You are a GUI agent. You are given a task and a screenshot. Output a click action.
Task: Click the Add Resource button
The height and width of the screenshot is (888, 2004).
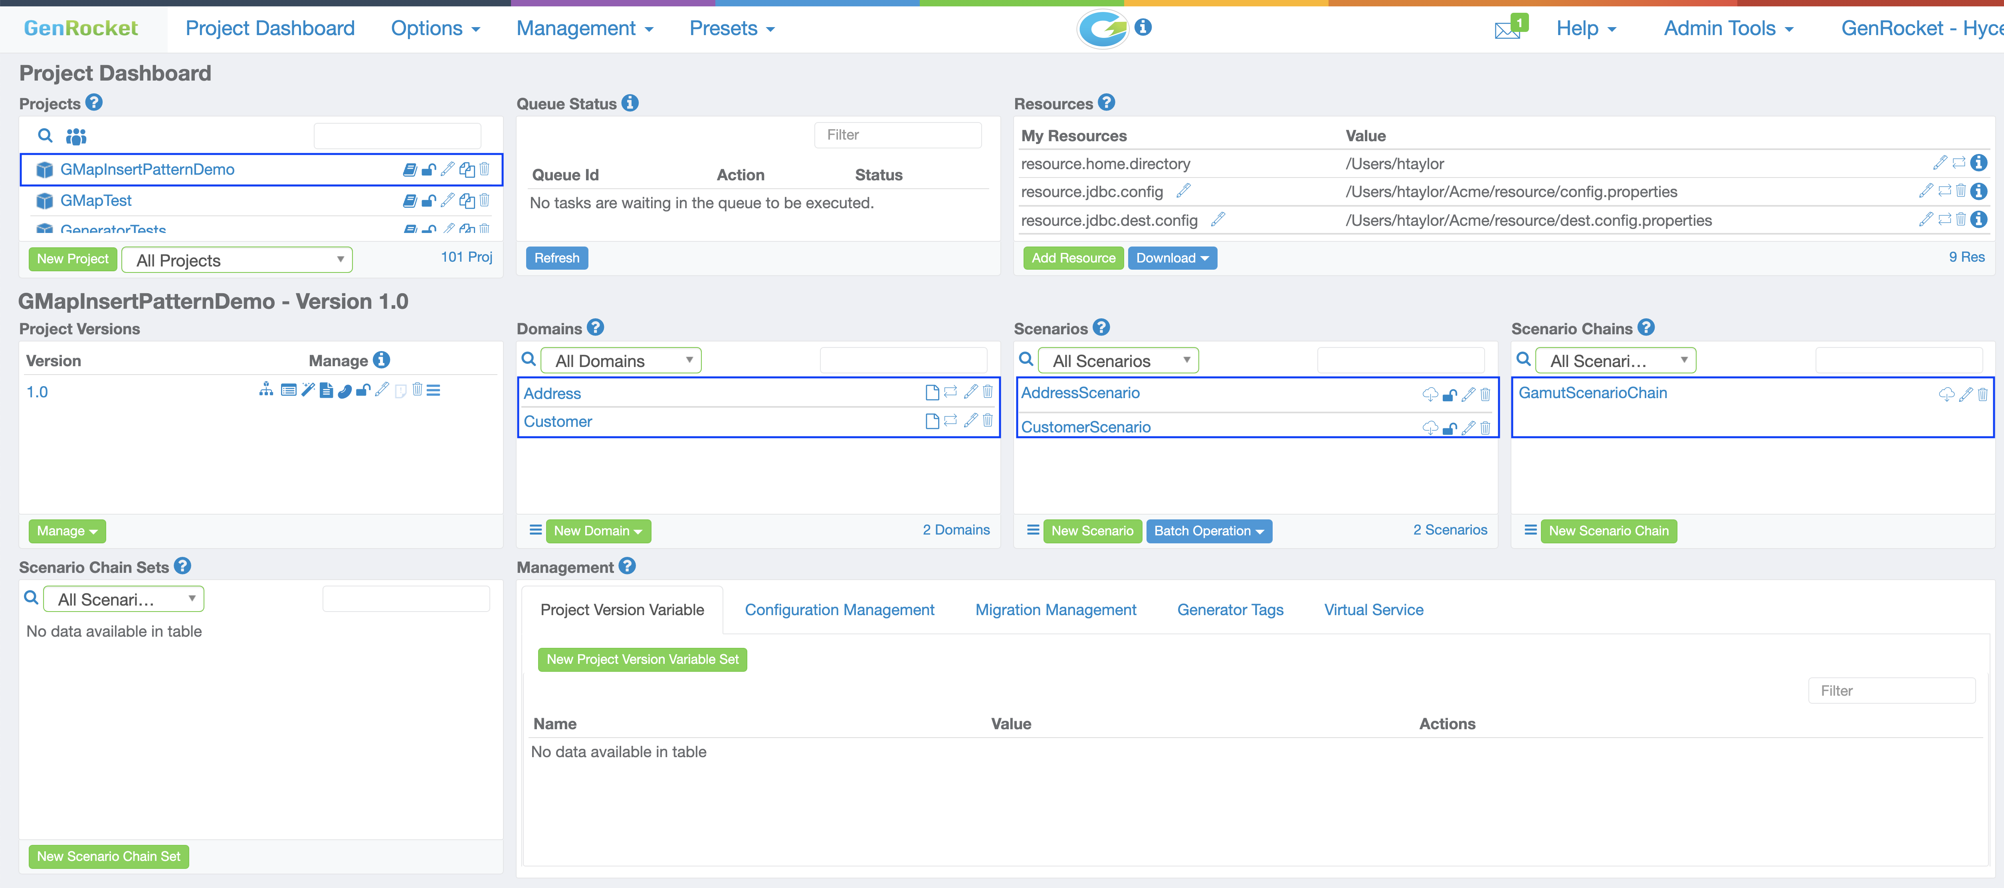[1073, 258]
